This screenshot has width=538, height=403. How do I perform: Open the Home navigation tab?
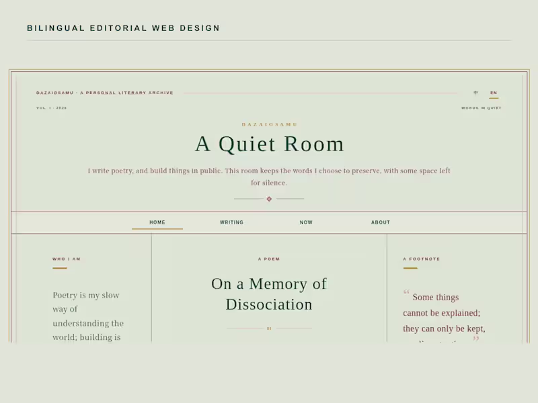pyautogui.click(x=157, y=222)
